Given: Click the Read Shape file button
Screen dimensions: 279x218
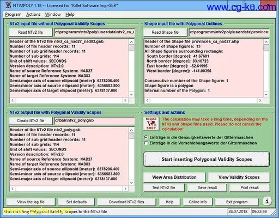Looking at the screenshot, I should tap(165, 32).
